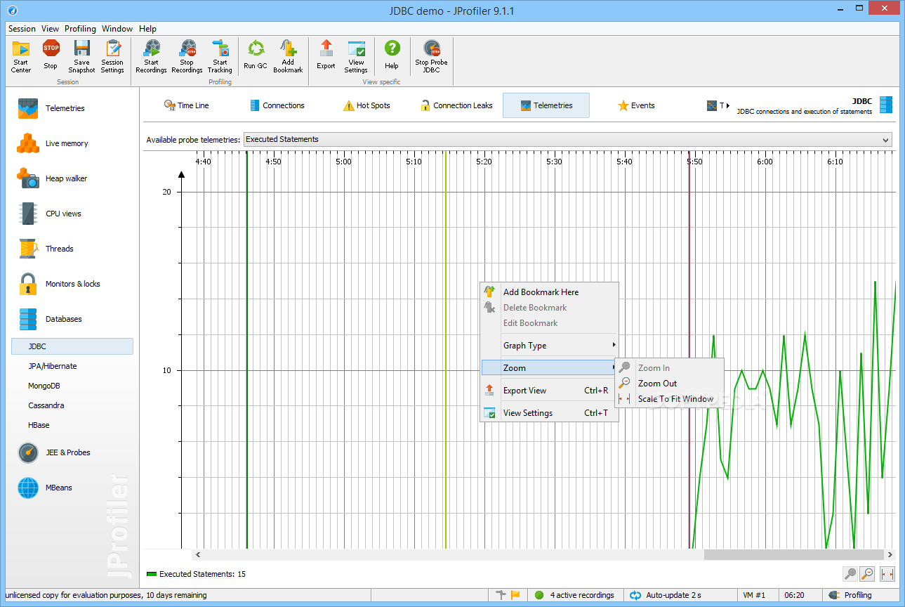The width and height of the screenshot is (905, 607).
Task: Click Start Tracking toolbar icon
Action: [x=220, y=56]
